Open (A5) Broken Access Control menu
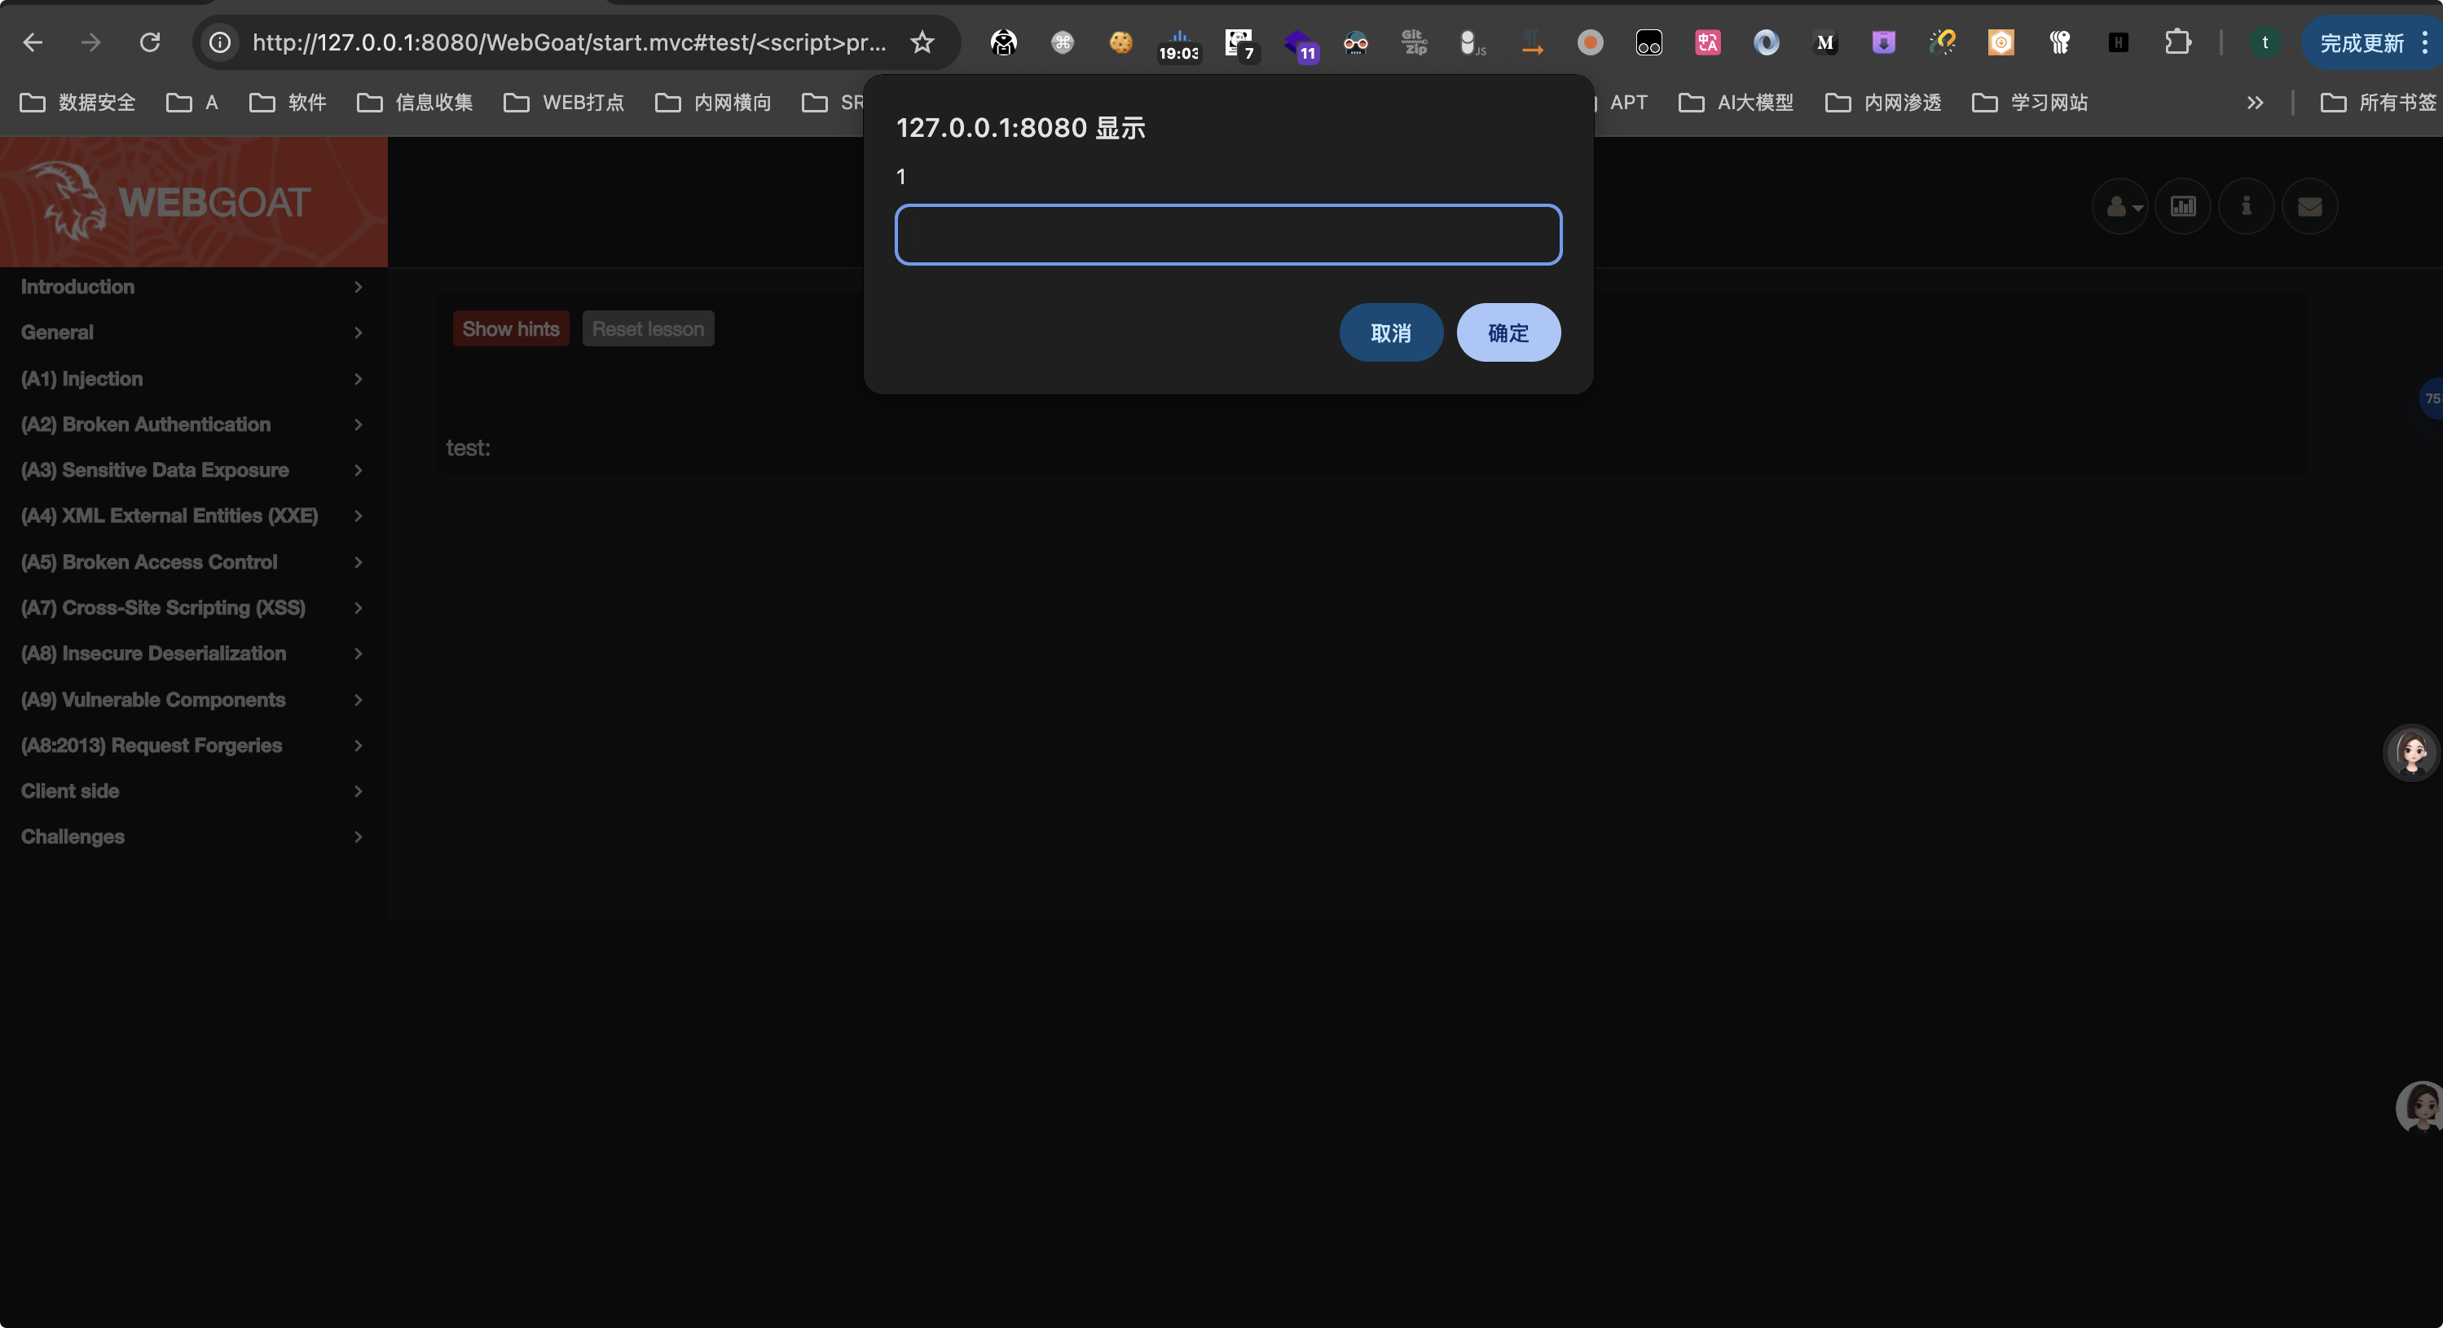Screen dimensions: 2443x1328 coord(193,562)
